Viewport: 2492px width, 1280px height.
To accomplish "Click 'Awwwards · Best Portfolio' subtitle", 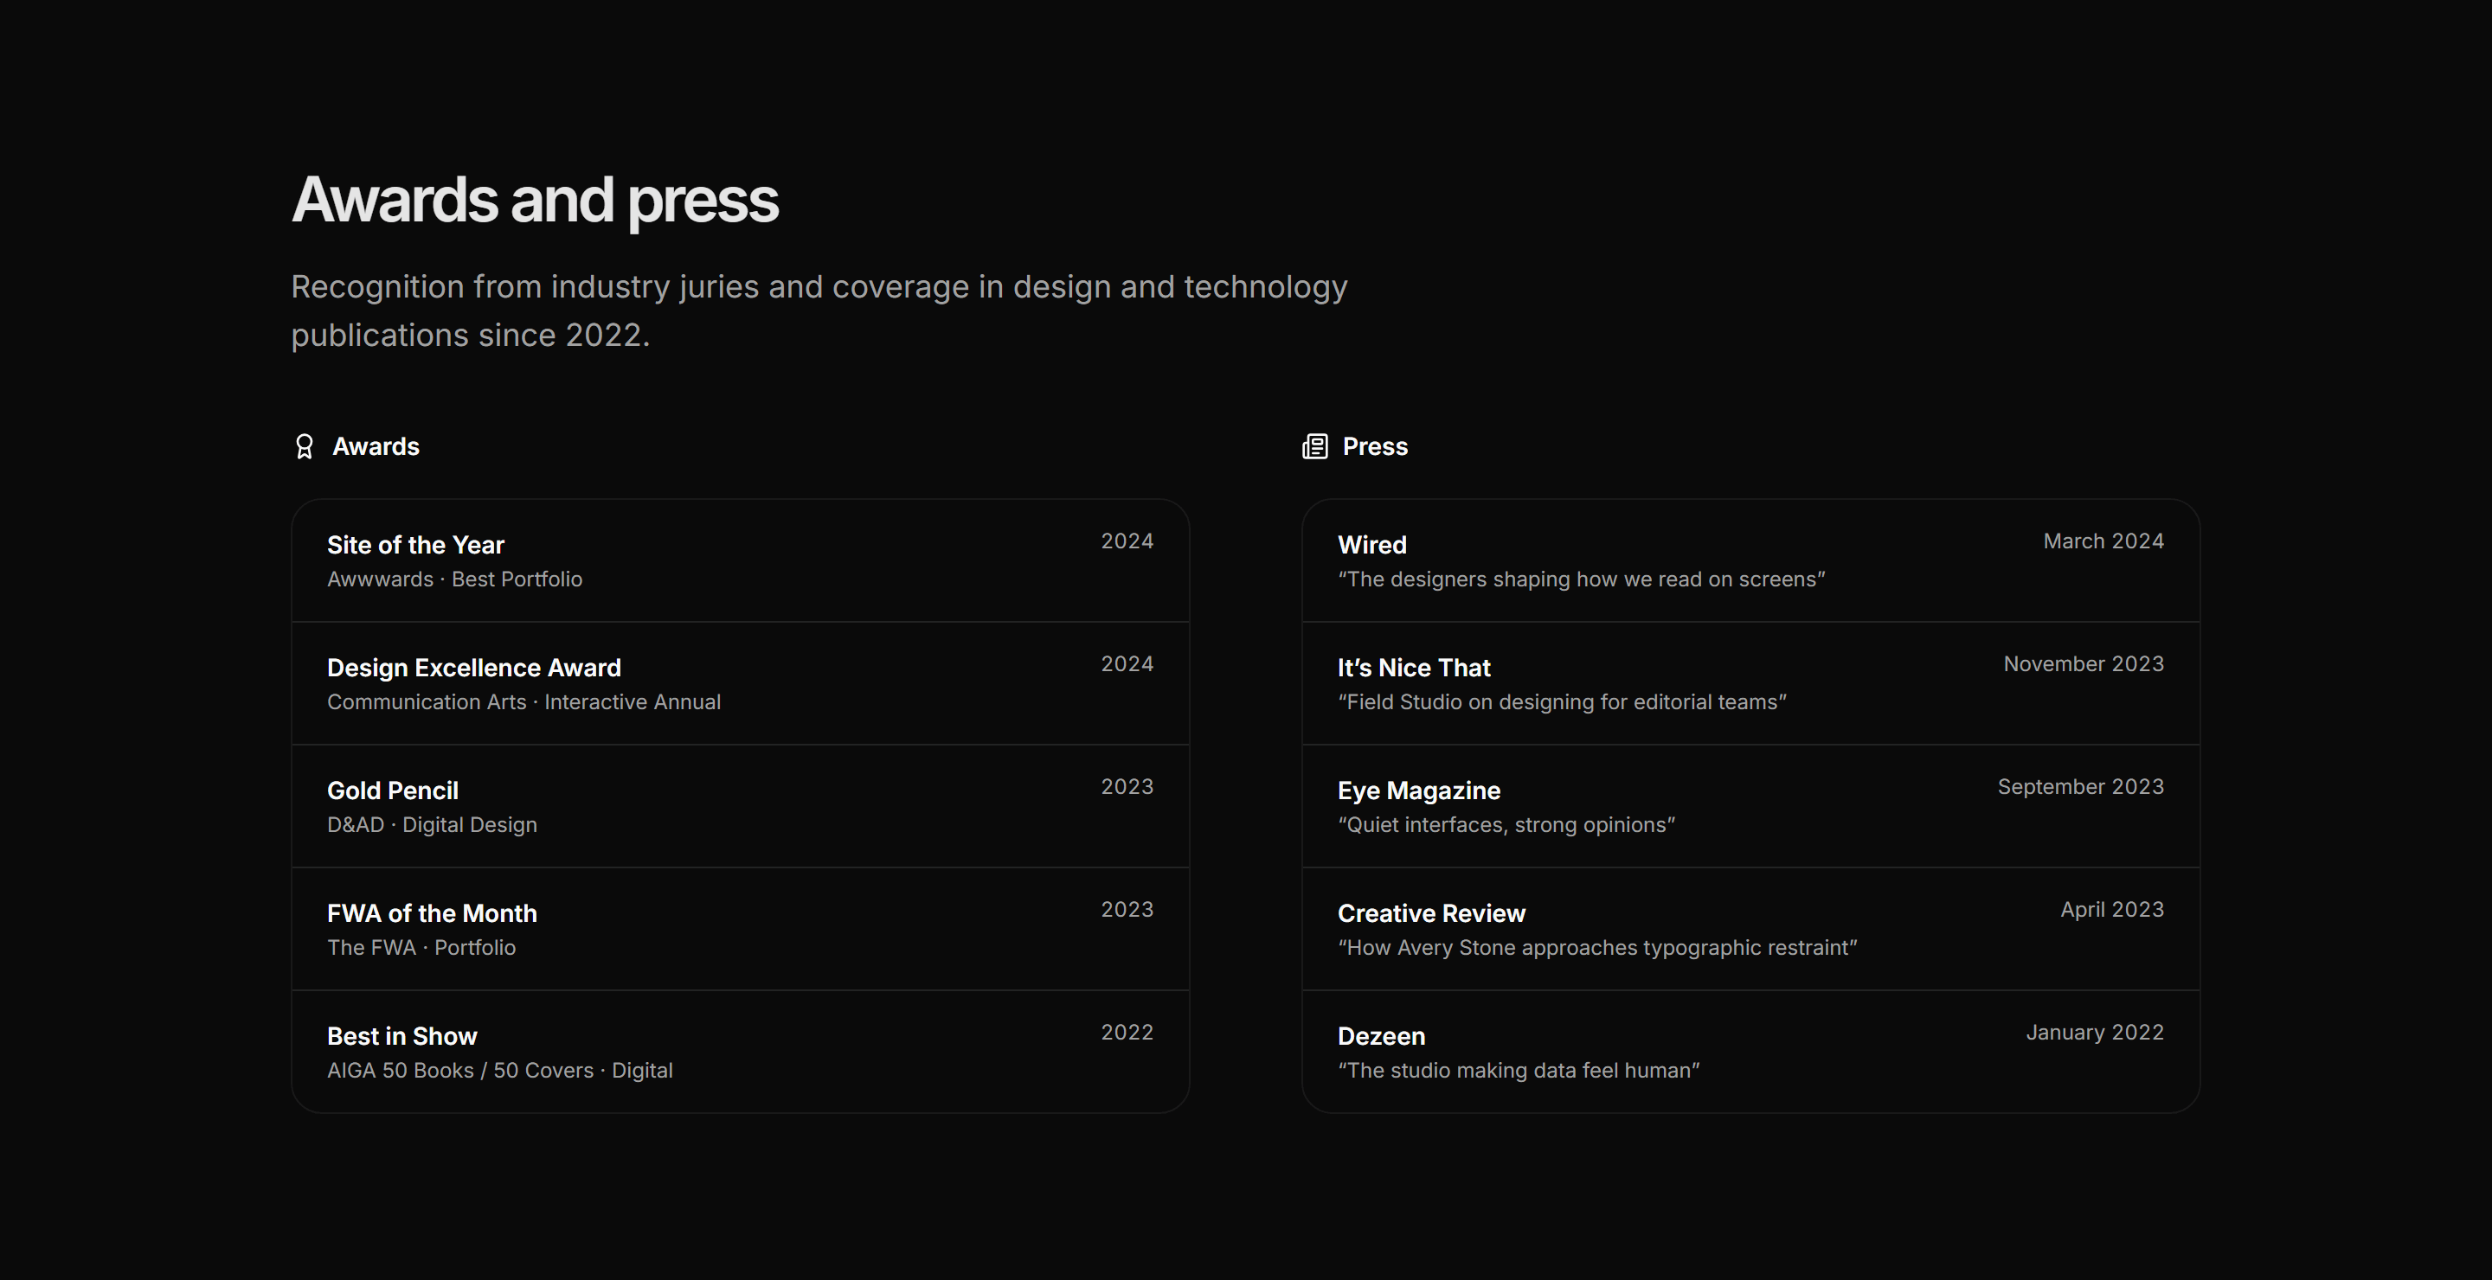I will pyautogui.click(x=454, y=579).
